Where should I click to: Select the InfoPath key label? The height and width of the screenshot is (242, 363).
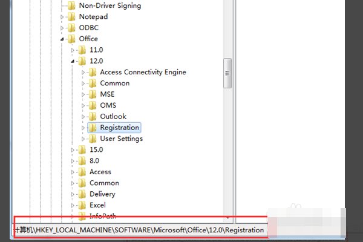coord(103,216)
